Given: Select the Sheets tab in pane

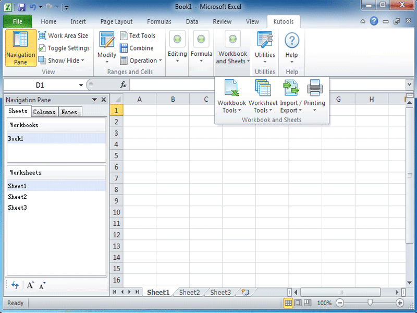Looking at the screenshot, I should pyautogui.click(x=18, y=111).
